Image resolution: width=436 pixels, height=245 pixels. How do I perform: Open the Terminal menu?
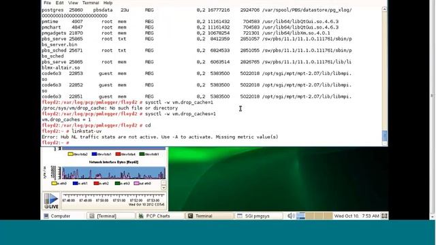tap(91, 3)
